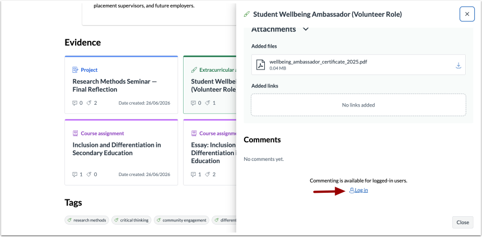The image size is (482, 237).
Task: Click tag icon on Essay Inclusion card
Action: [x=208, y=174]
